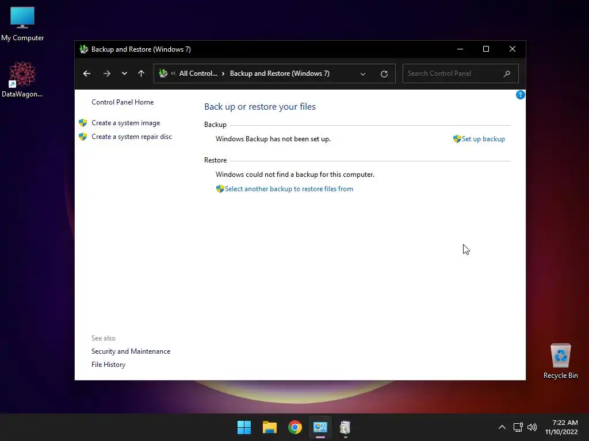The image size is (589, 441).
Task: Minimize the Backup and Restore window
Action: [x=460, y=49]
